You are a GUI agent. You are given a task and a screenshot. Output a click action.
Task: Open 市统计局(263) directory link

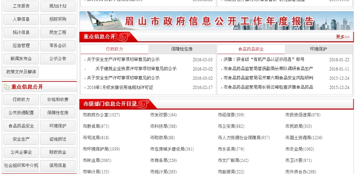(x=163, y=172)
